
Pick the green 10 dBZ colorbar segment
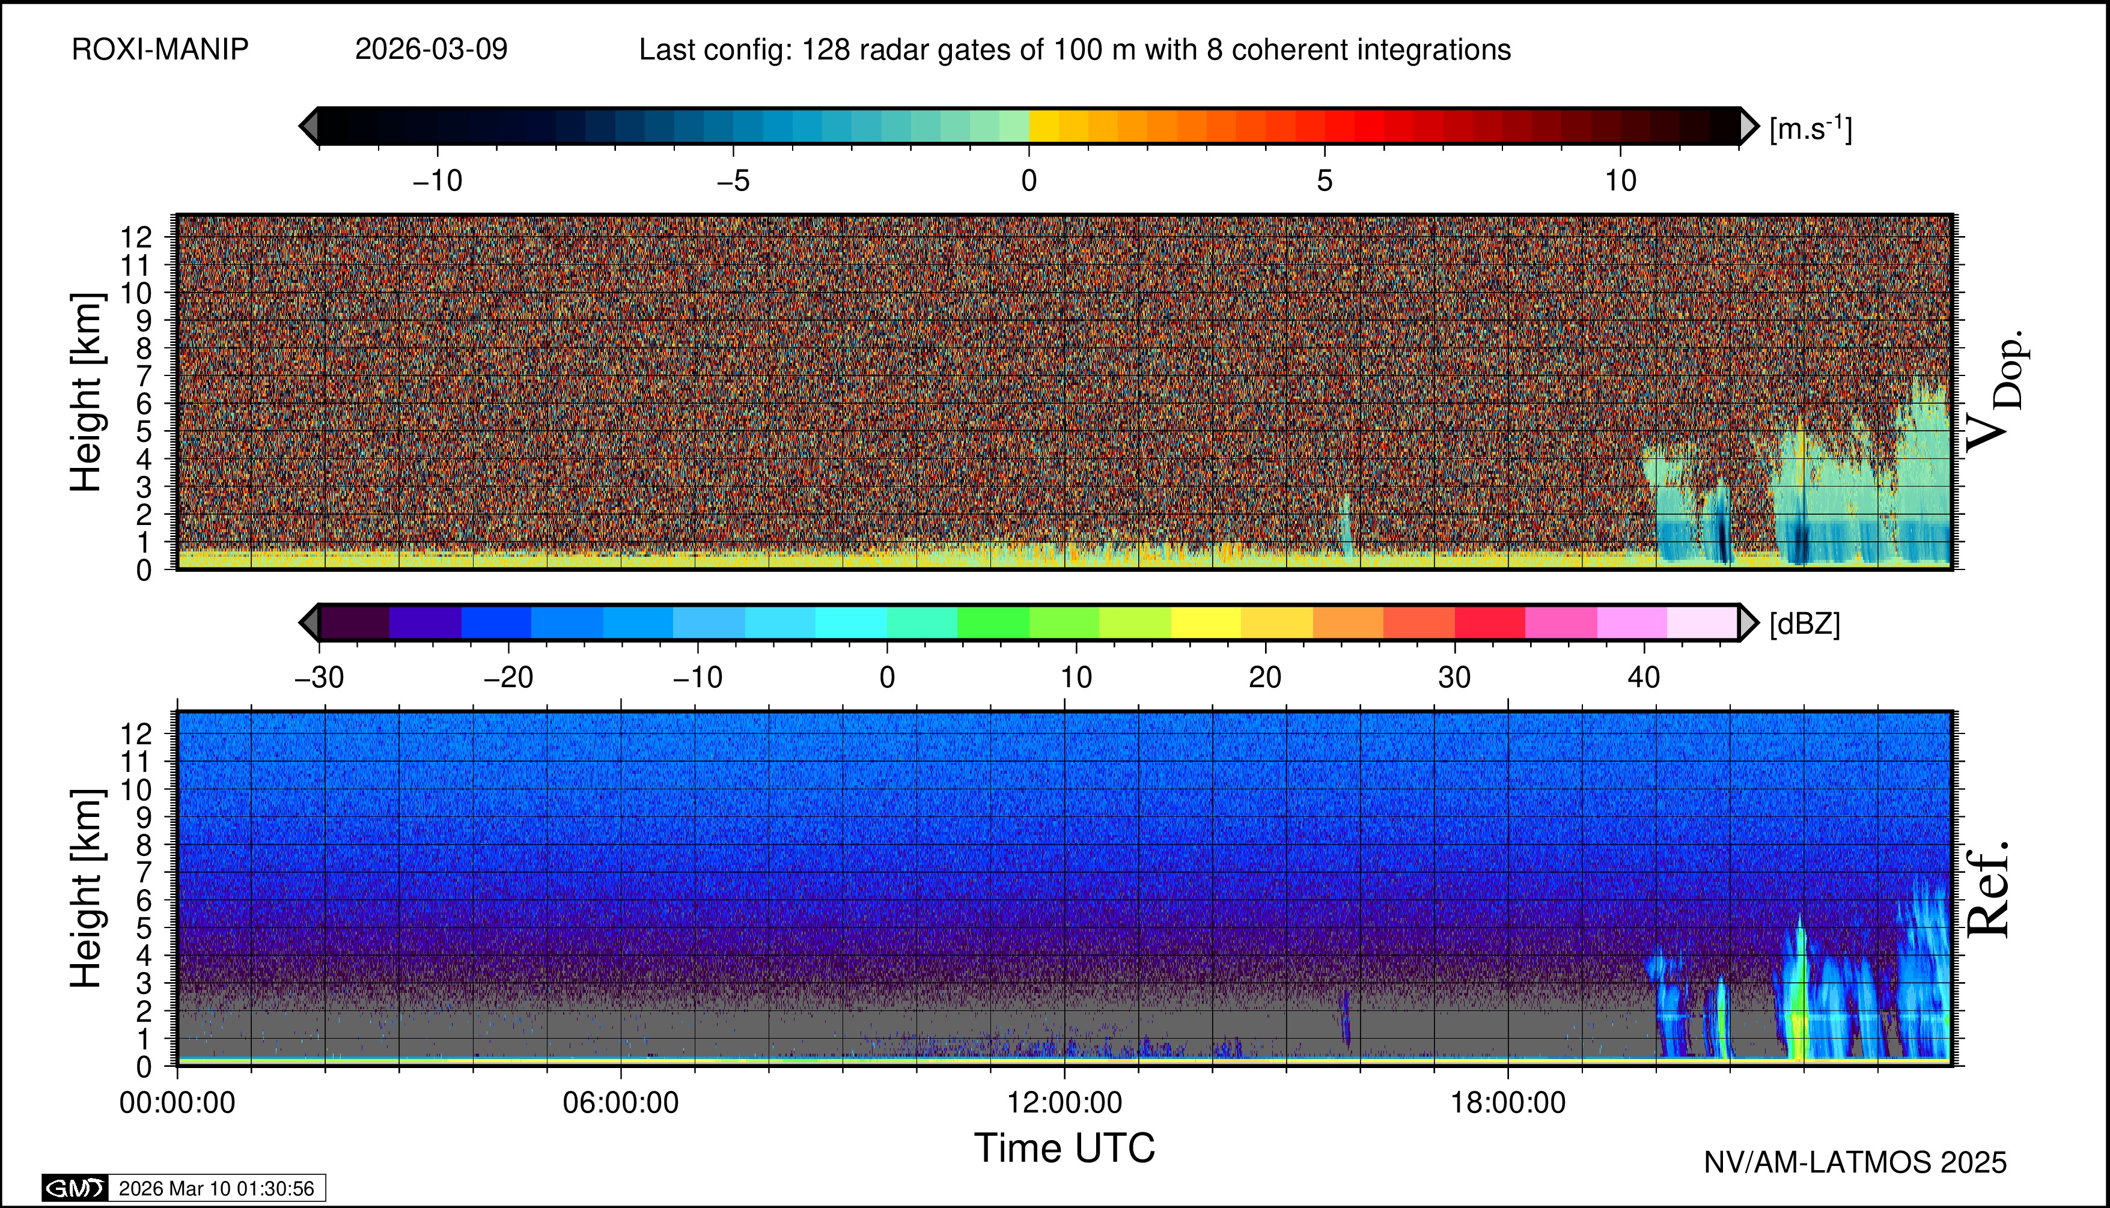click(1063, 622)
